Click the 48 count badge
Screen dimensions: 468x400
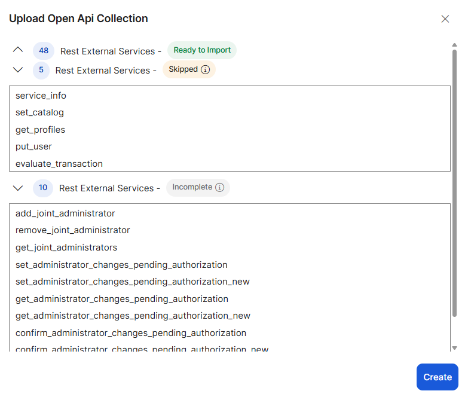(44, 51)
